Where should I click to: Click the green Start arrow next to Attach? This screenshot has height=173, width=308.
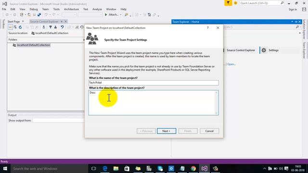click(106, 15)
